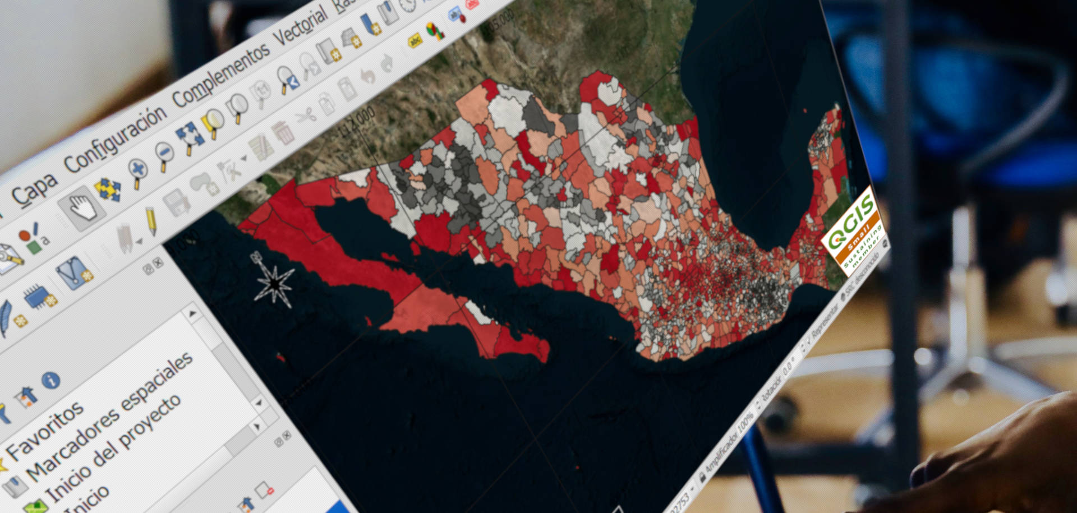Open the scale dropdown in status bar
The width and height of the screenshot is (1077, 513).
coord(693,489)
